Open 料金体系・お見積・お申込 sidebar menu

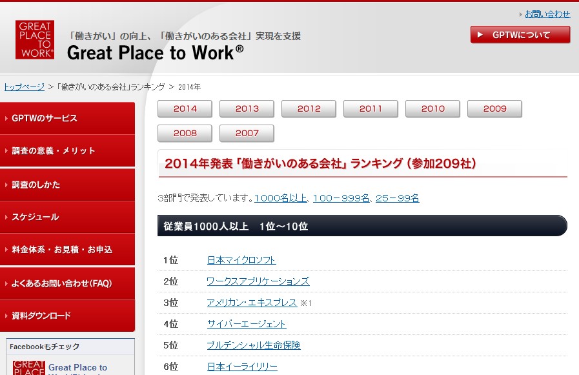coord(67,250)
